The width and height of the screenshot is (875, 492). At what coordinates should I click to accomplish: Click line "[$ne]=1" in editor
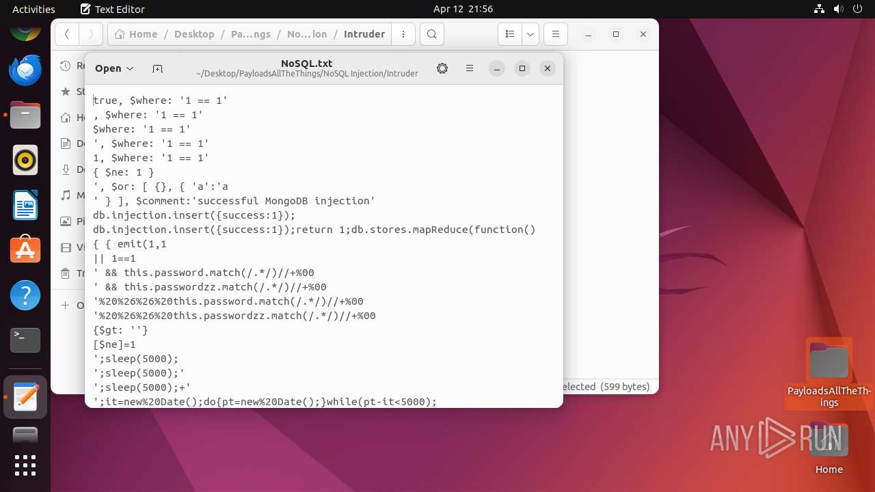click(115, 344)
